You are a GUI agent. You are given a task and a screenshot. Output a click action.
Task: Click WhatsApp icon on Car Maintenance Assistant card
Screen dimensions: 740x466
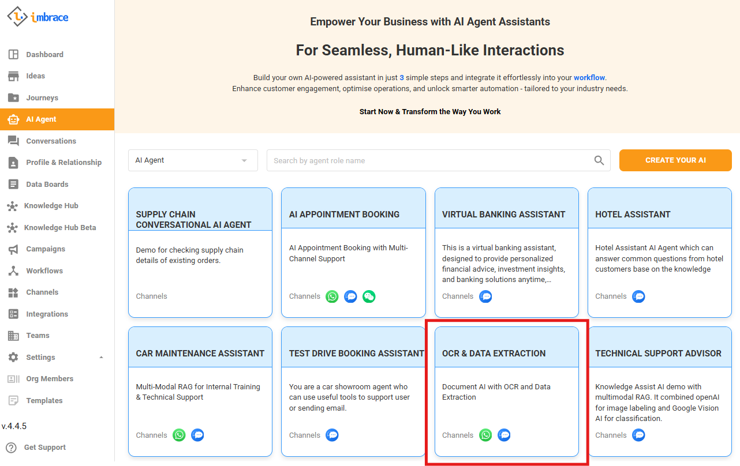click(x=179, y=435)
